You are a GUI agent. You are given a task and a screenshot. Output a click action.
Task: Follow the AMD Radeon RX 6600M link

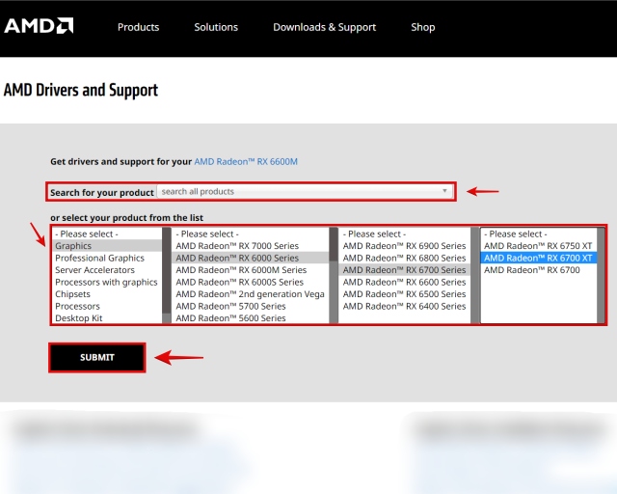click(x=246, y=161)
